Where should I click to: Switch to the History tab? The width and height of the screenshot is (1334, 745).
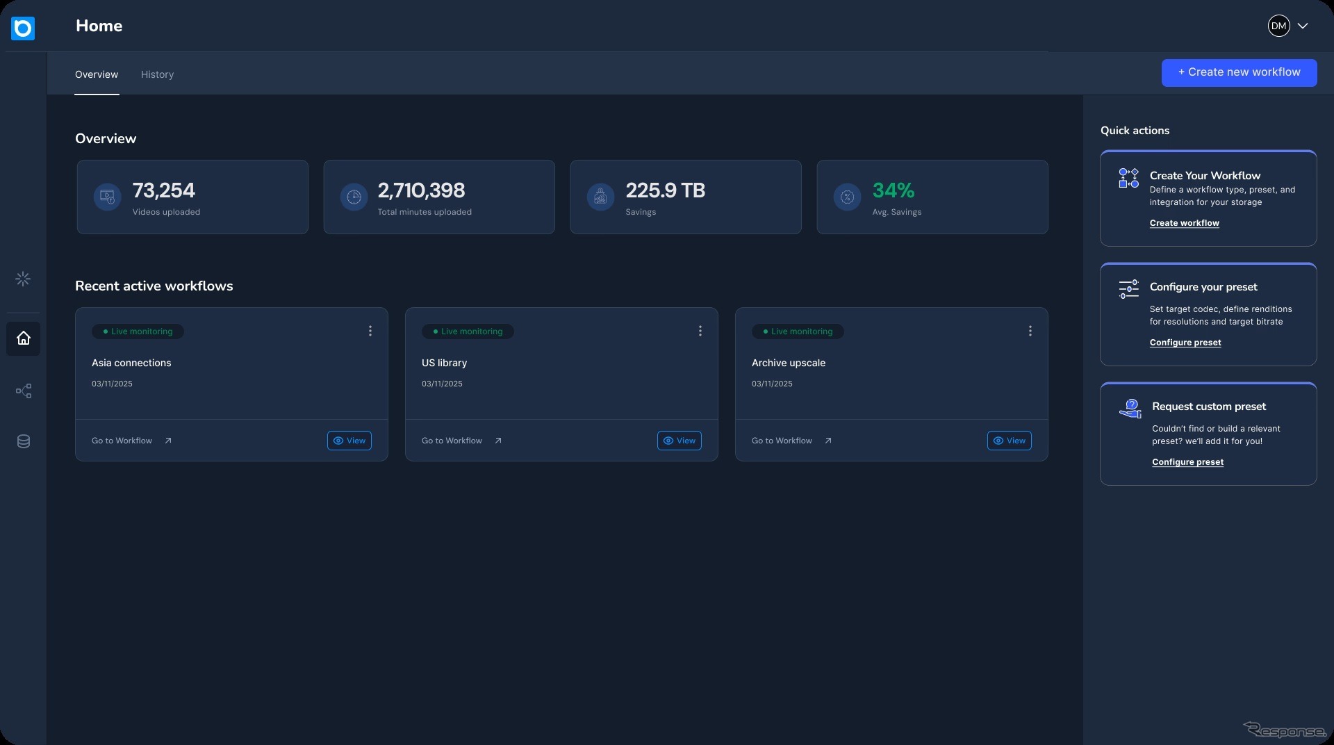[x=157, y=74]
